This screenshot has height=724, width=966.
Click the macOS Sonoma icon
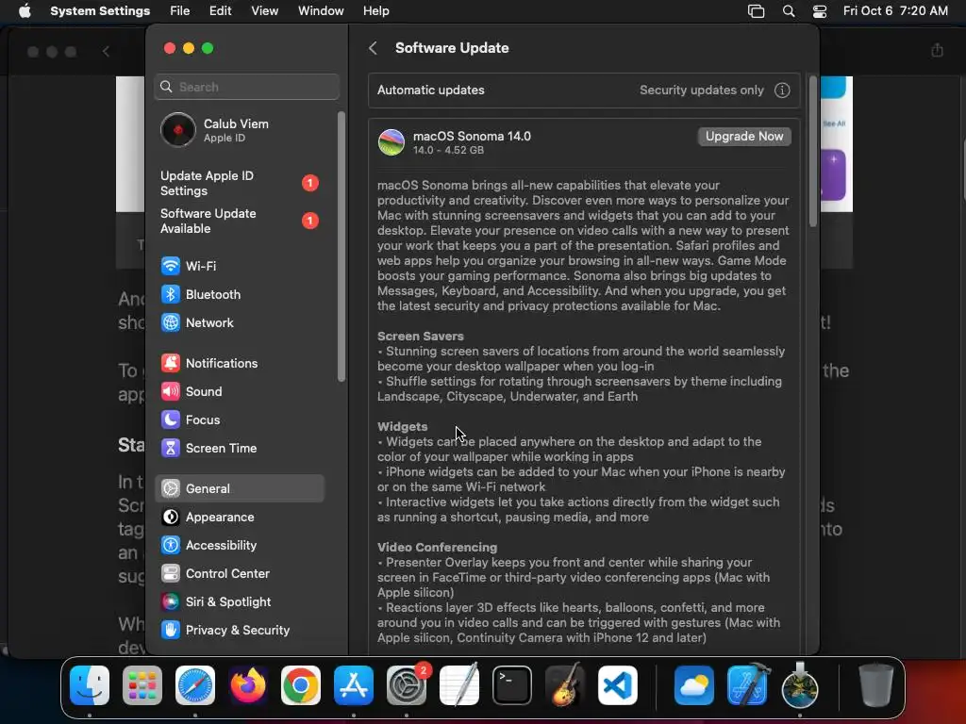click(x=391, y=142)
